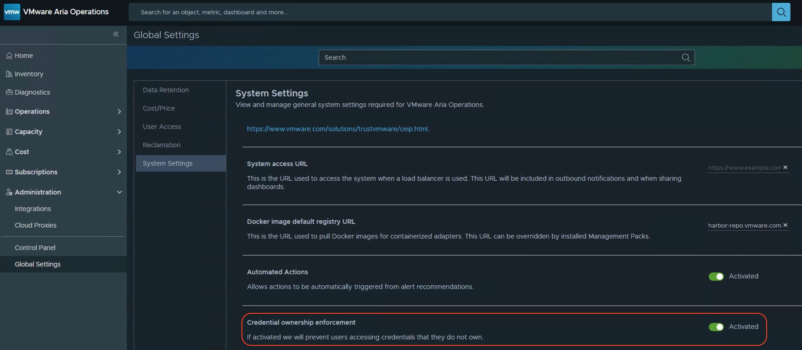The height and width of the screenshot is (350, 802).
Task: Open the Data Retention settings tab
Action: pyautogui.click(x=166, y=90)
